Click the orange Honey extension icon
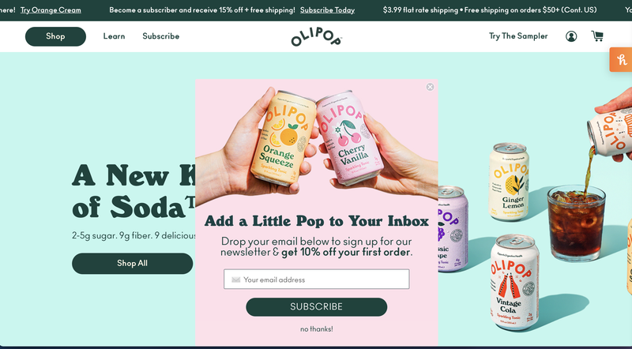This screenshot has width=632, height=349. coord(621,60)
